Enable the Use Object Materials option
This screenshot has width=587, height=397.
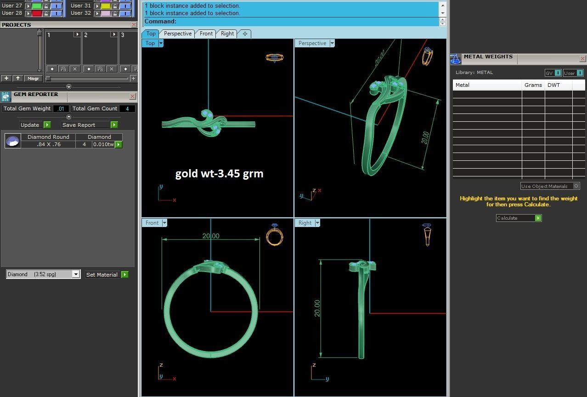[x=576, y=186]
